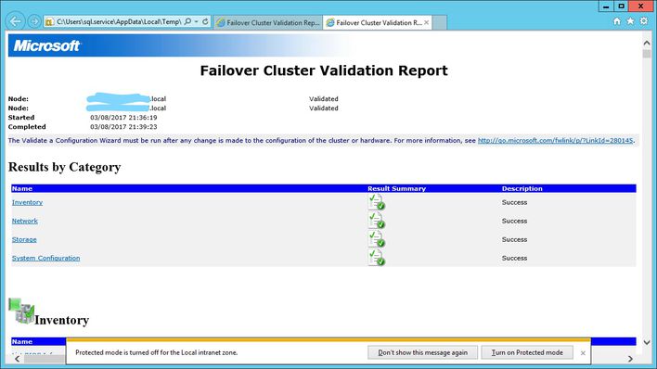The image size is (657, 369).
Task: Click the Started time '03/08/2017 21:36:19'
Action: pyautogui.click(x=123, y=117)
